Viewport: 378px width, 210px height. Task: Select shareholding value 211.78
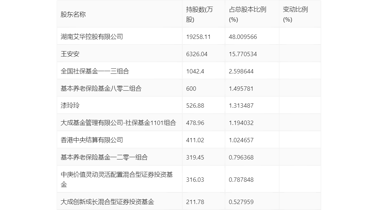pyautogui.click(x=195, y=202)
